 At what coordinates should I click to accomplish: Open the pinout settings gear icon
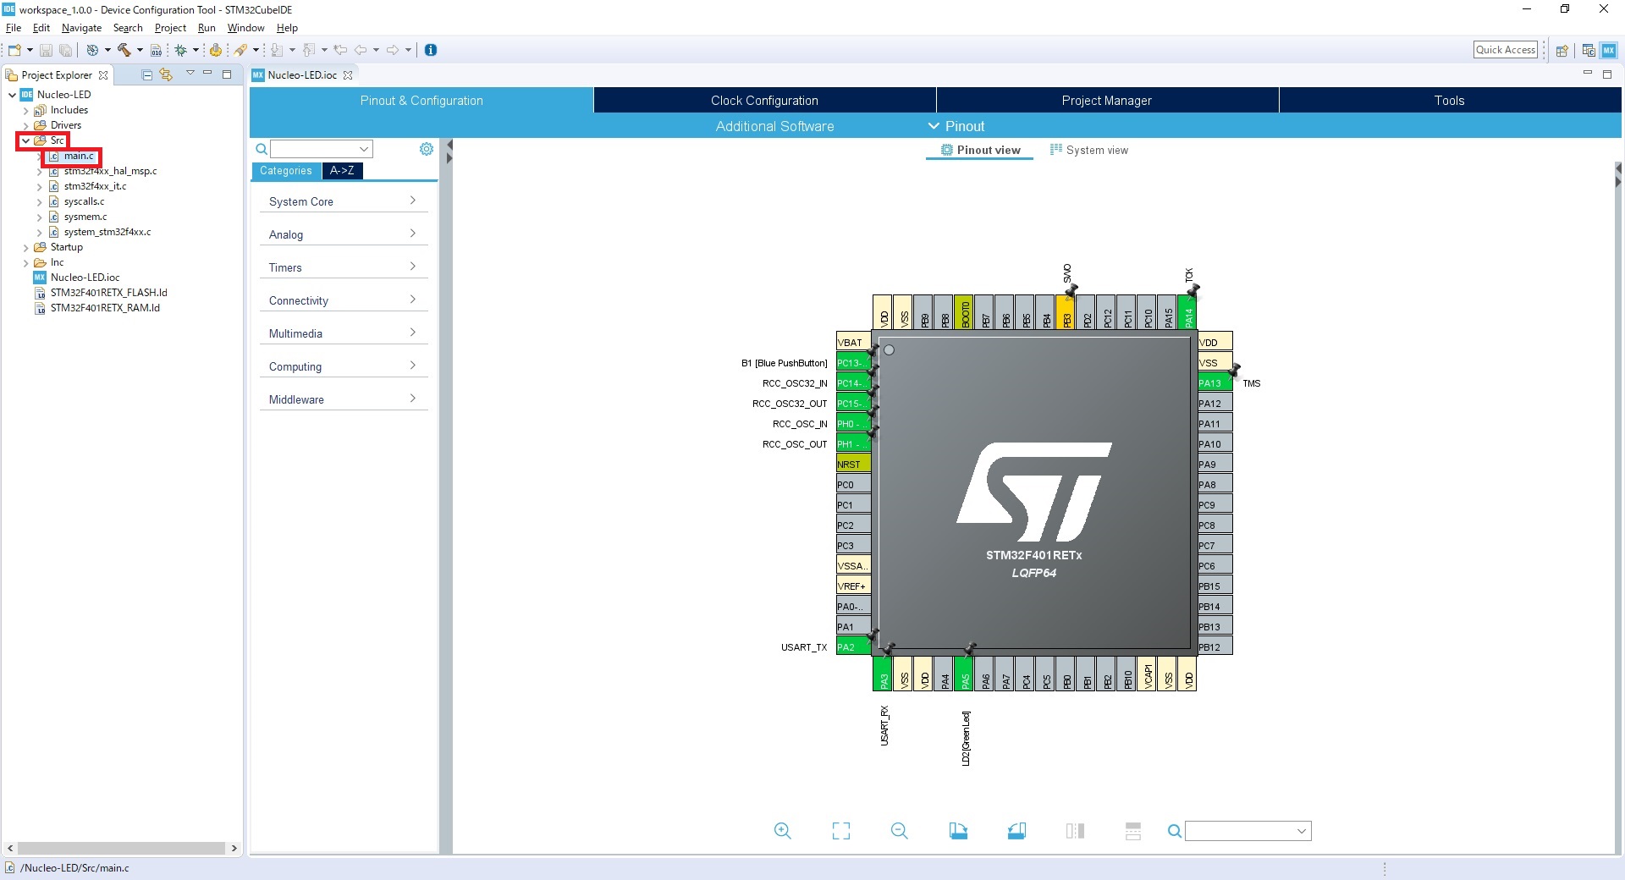pyautogui.click(x=426, y=149)
